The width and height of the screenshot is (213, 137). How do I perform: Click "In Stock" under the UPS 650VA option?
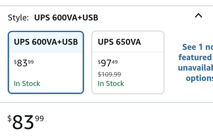(111, 84)
